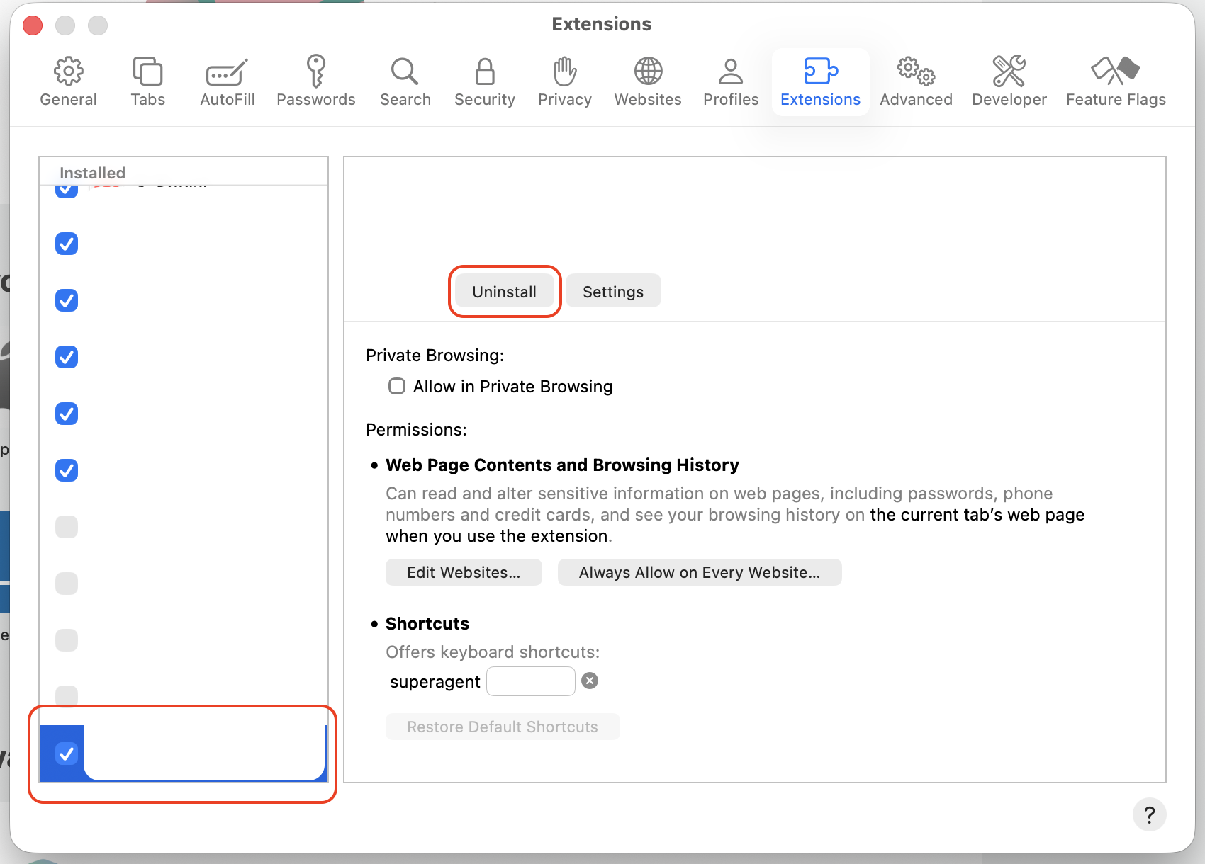The height and width of the screenshot is (864, 1205).
Task: Click the "Web Page Contents and Browsing History" heading
Action: pyautogui.click(x=562, y=465)
